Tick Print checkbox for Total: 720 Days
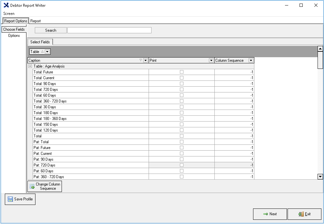This screenshot has height=224, width=324. click(x=182, y=89)
